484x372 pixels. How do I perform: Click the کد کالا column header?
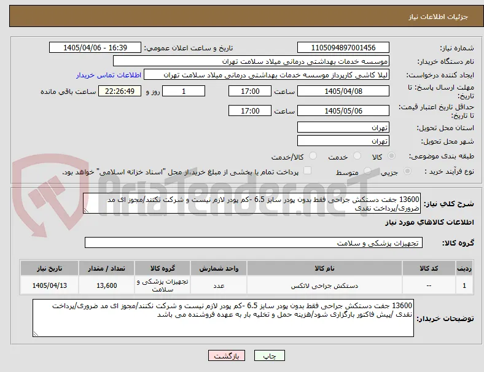click(429, 268)
